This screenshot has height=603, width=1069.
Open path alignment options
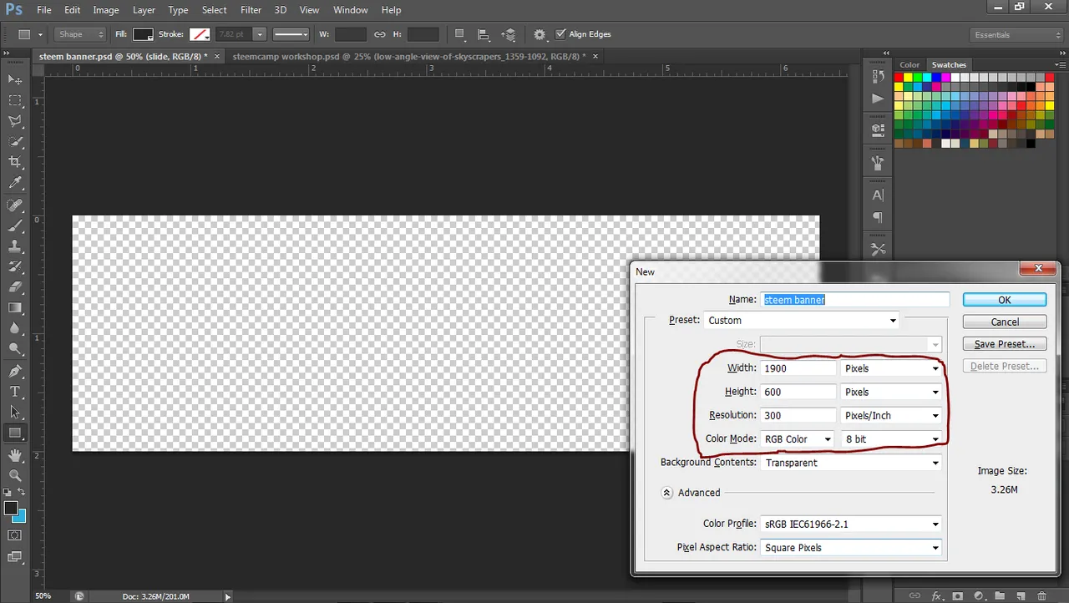click(484, 34)
